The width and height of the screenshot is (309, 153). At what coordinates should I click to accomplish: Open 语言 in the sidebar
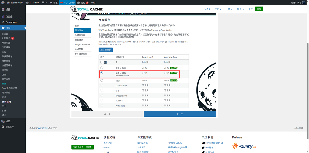(13, 121)
